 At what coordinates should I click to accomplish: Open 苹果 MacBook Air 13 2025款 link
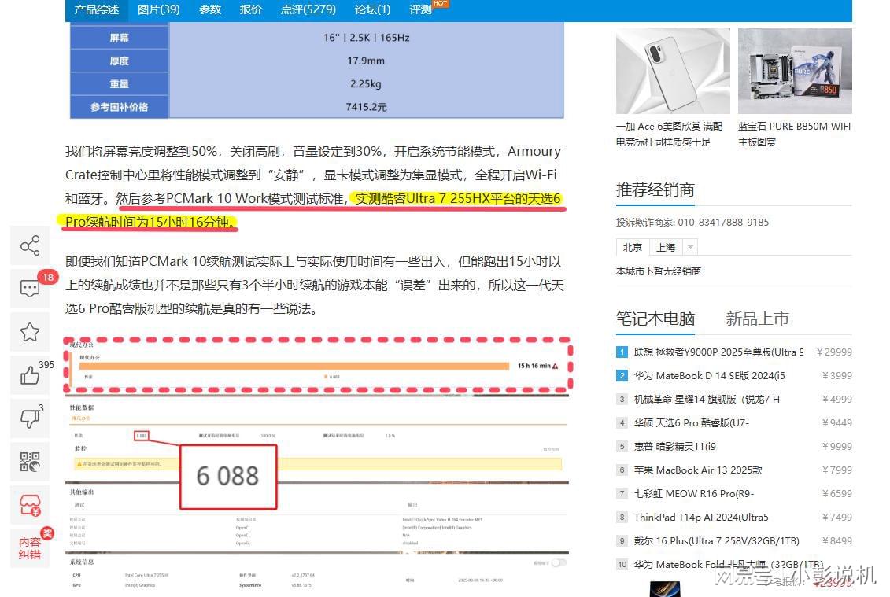[x=698, y=470]
